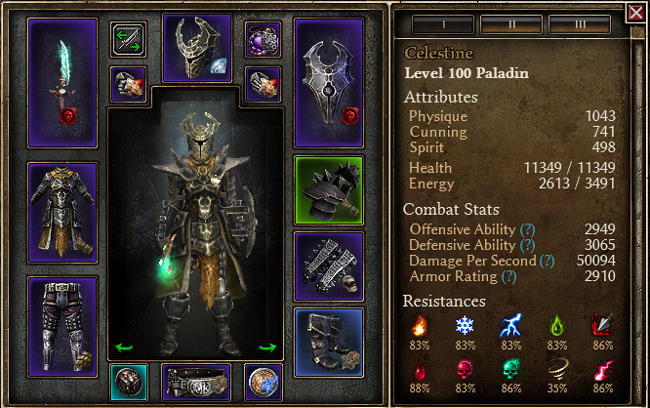Select the purple amulet slot
Screen dimensions: 650x408
263,39
